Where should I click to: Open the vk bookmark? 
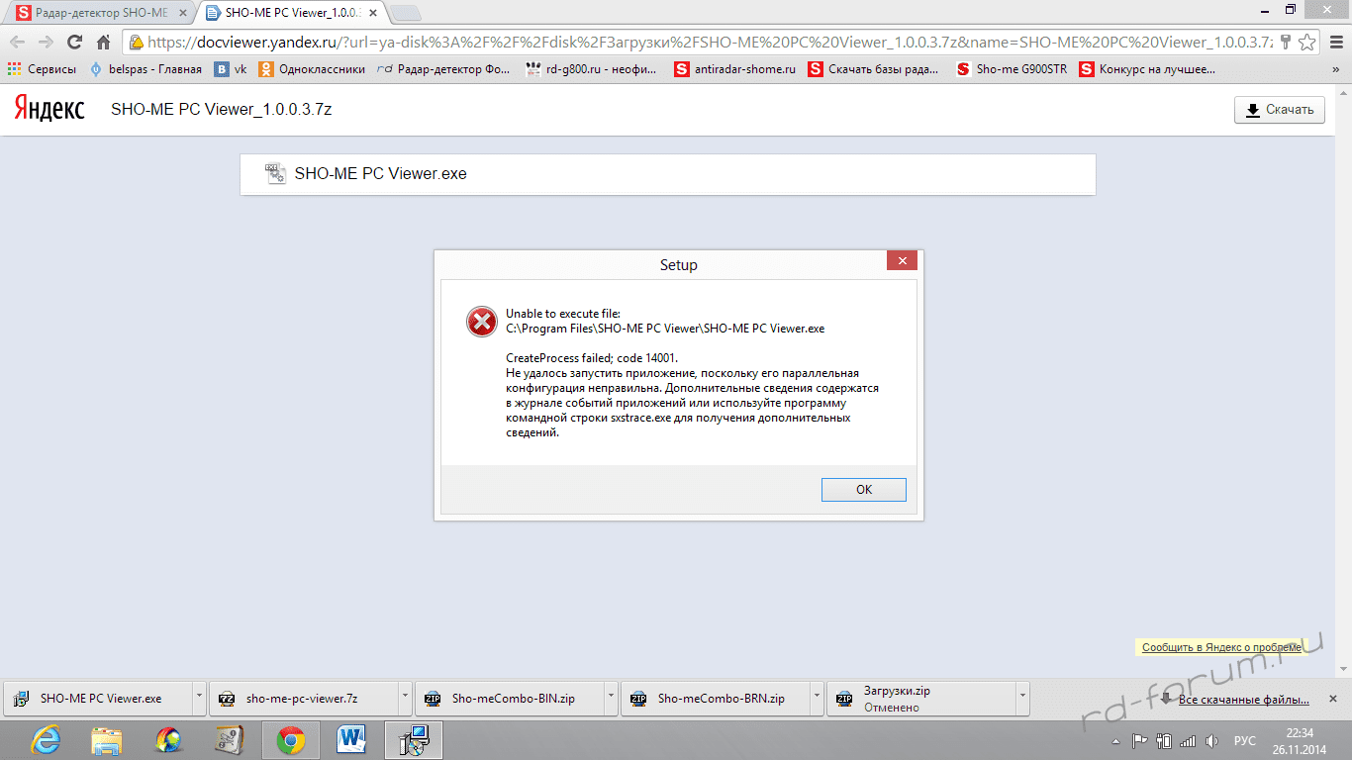click(231, 69)
